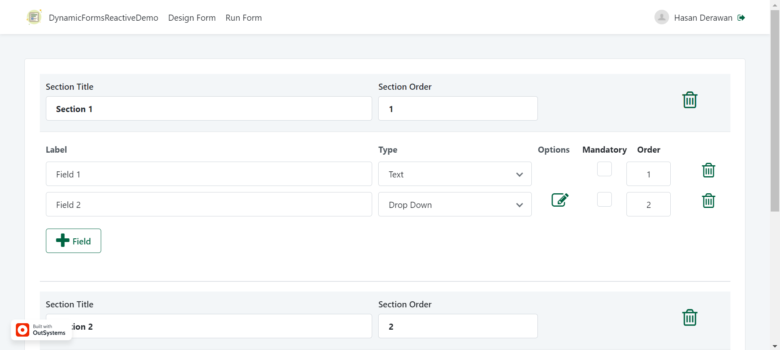Screen dimensions: 780x350
Task: Open the Design Form menu item
Action: pos(192,18)
